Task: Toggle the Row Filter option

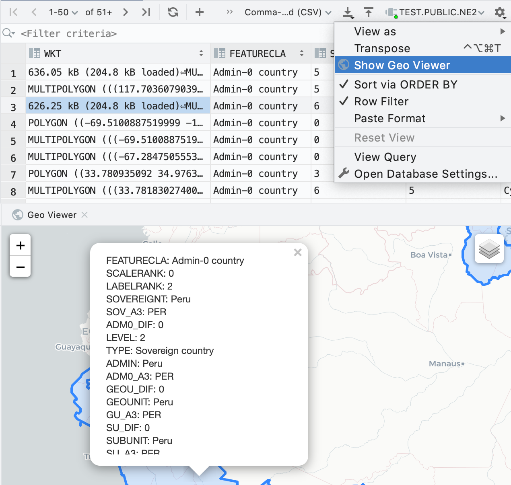Action: pyautogui.click(x=422, y=101)
